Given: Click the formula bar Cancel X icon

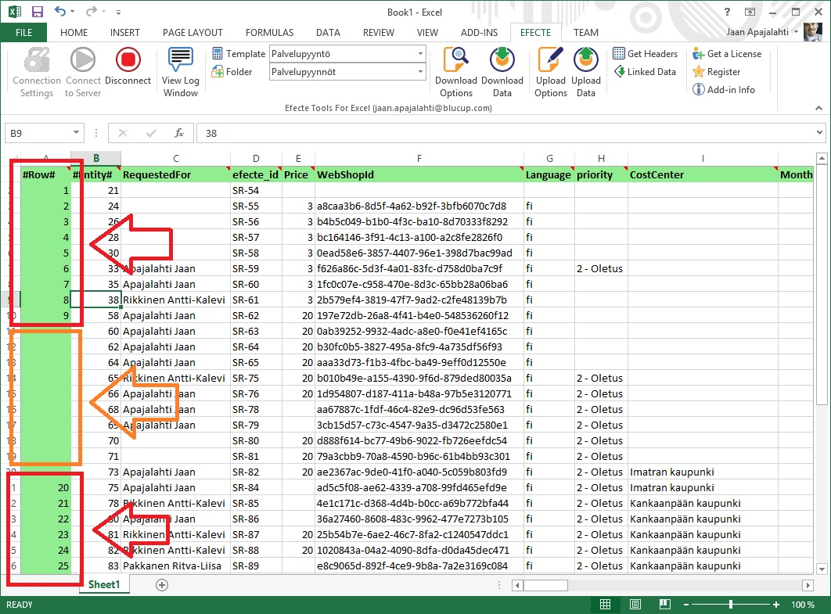Looking at the screenshot, I should click(x=122, y=133).
